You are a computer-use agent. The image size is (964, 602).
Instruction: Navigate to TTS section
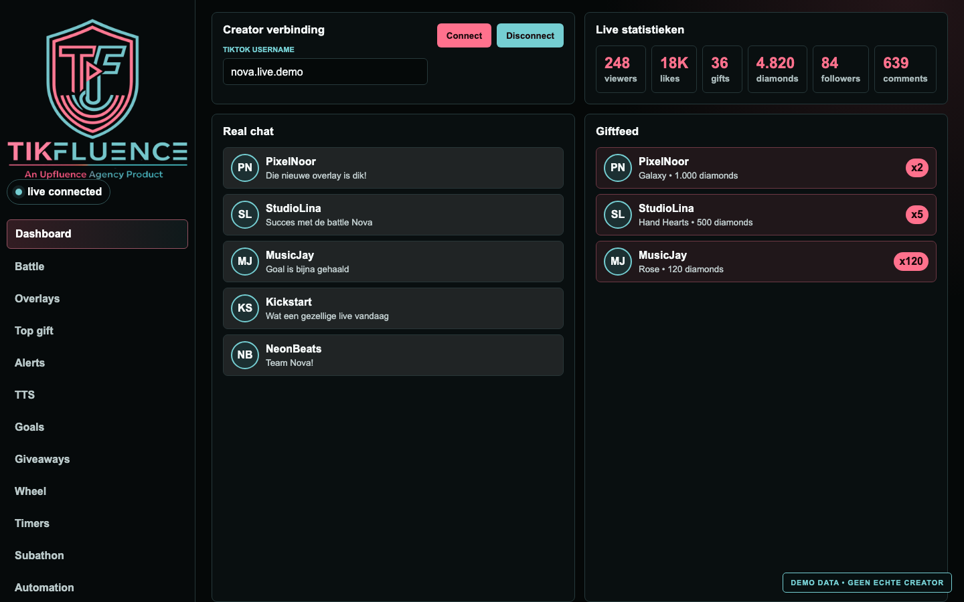[97, 395]
